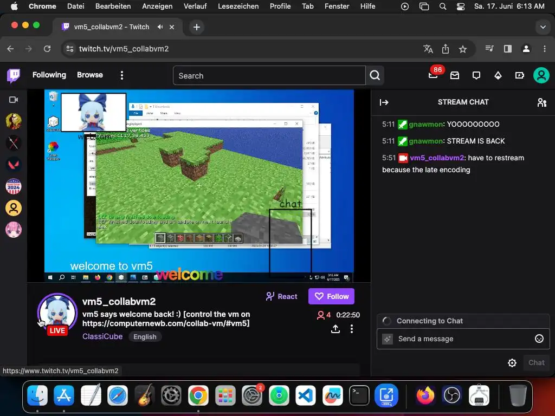Open red Valorant-style sidebar channel

click(14, 165)
